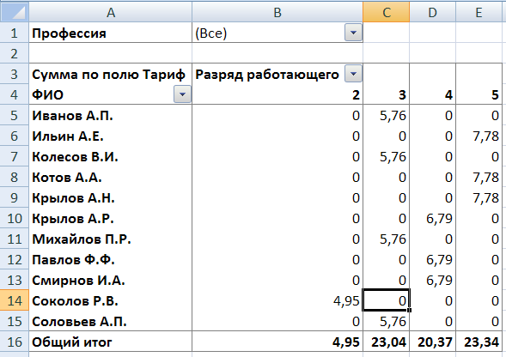Viewport: 506px width, 357px height.
Task: Select the Иванов А.П. cell
Action: (x=111, y=115)
